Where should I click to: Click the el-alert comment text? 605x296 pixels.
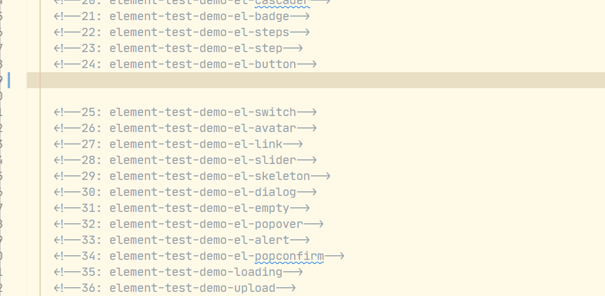pos(181,240)
